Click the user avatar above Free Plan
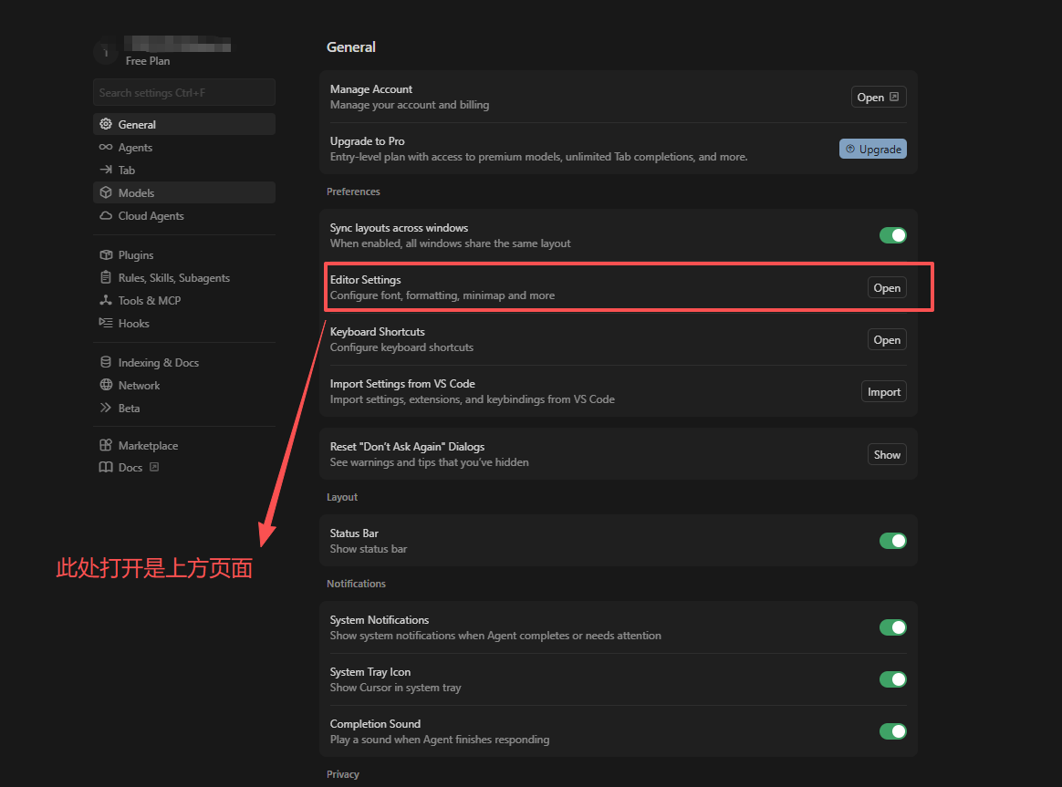 pyautogui.click(x=106, y=52)
